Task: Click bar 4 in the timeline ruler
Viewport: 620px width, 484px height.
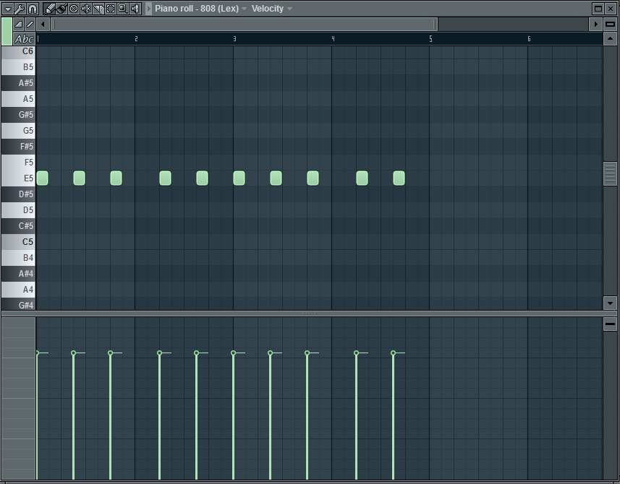Action: [333, 39]
